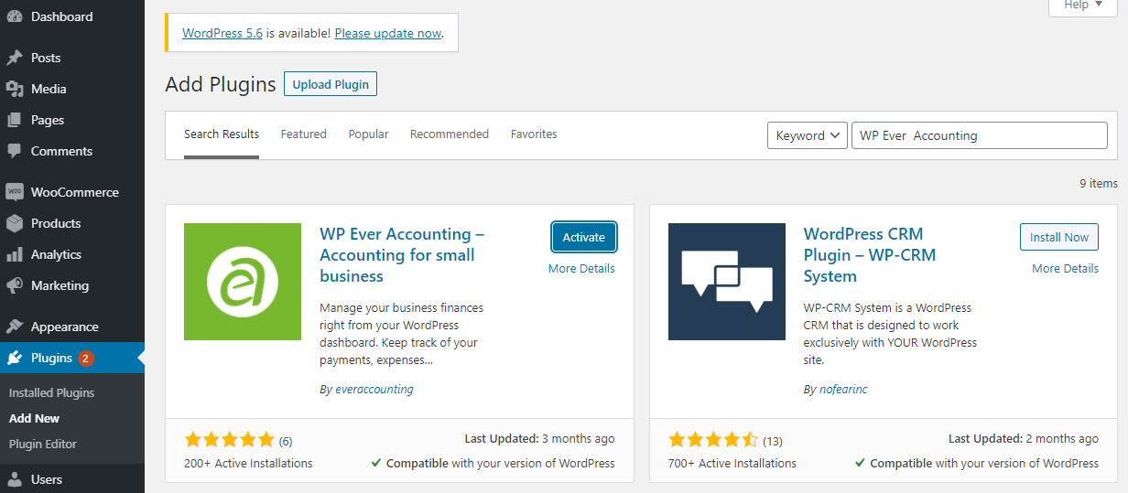This screenshot has height=493, width=1128.
Task: Select the Pages icon in the sidebar
Action: 15,120
